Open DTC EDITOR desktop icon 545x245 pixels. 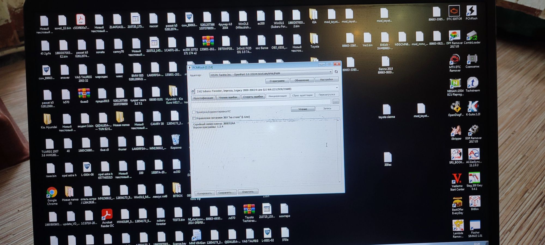click(x=454, y=13)
